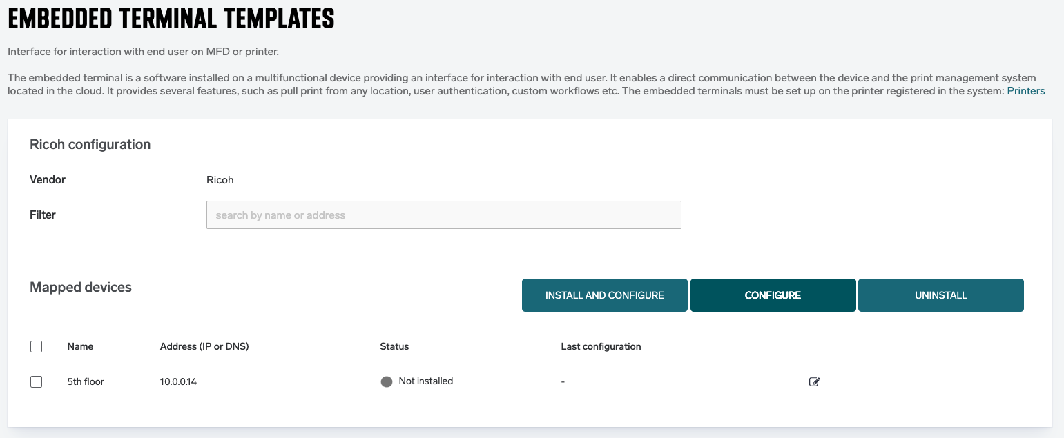Check the box for the 5th floor device
The width and height of the screenshot is (1064, 438).
(37, 381)
